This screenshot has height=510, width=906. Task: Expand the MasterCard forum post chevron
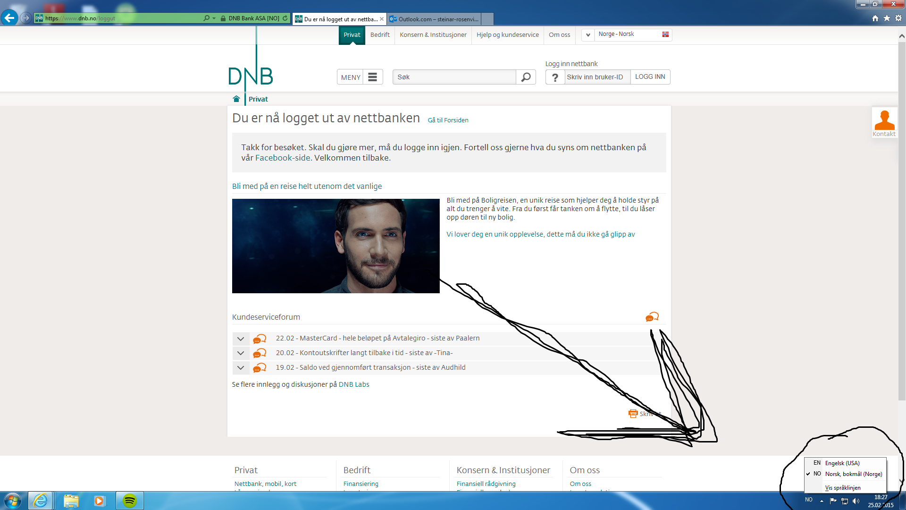(241, 339)
